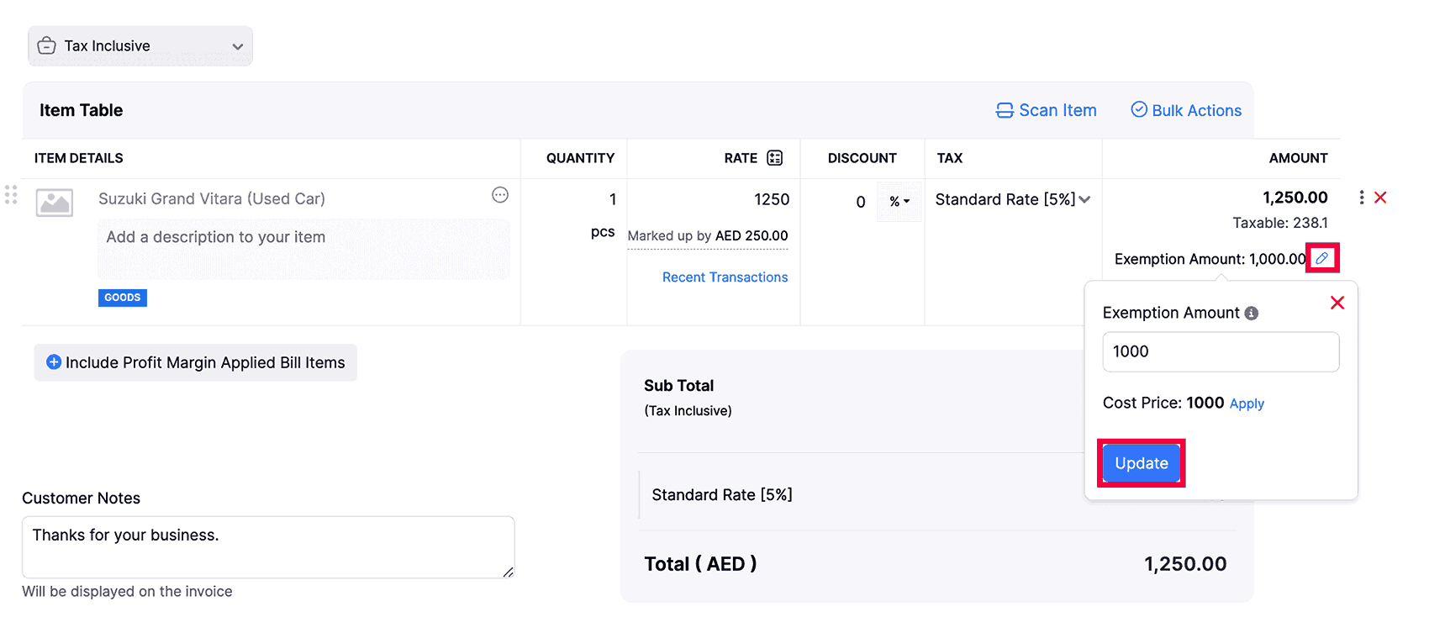Apply the Cost Price value
The height and width of the screenshot is (633, 1445).
[1247, 404]
